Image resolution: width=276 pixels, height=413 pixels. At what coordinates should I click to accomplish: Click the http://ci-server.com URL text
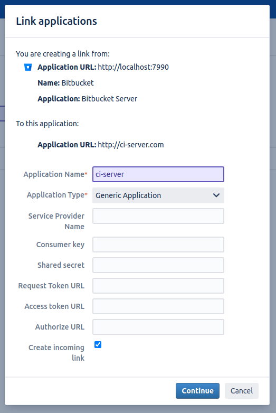[131, 145]
